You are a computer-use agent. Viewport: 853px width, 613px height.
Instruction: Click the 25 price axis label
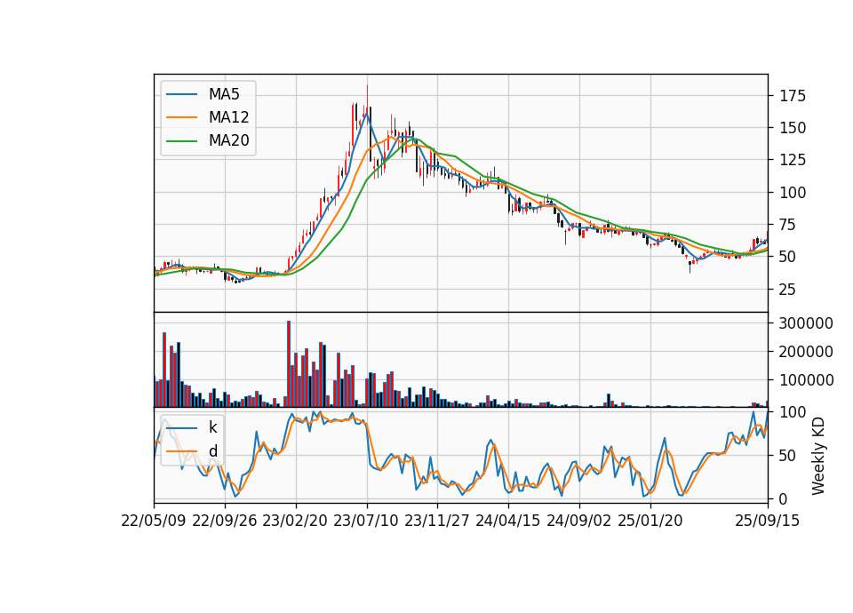[x=788, y=290]
